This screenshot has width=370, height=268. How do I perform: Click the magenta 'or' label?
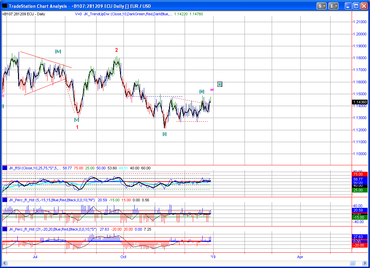pyautogui.click(x=212, y=90)
